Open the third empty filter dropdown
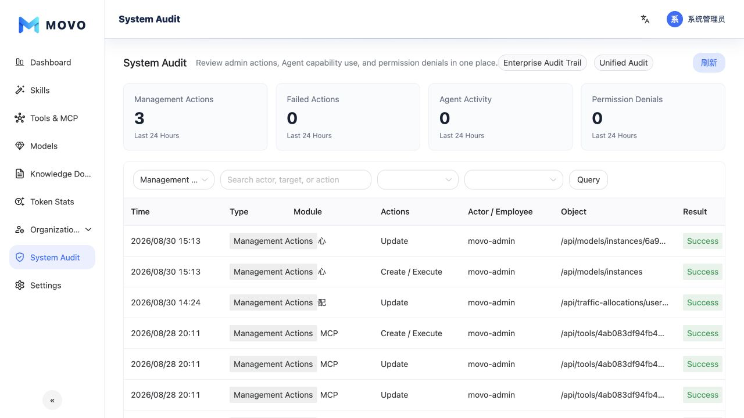Screen dimensions: 744x418 [418, 180]
